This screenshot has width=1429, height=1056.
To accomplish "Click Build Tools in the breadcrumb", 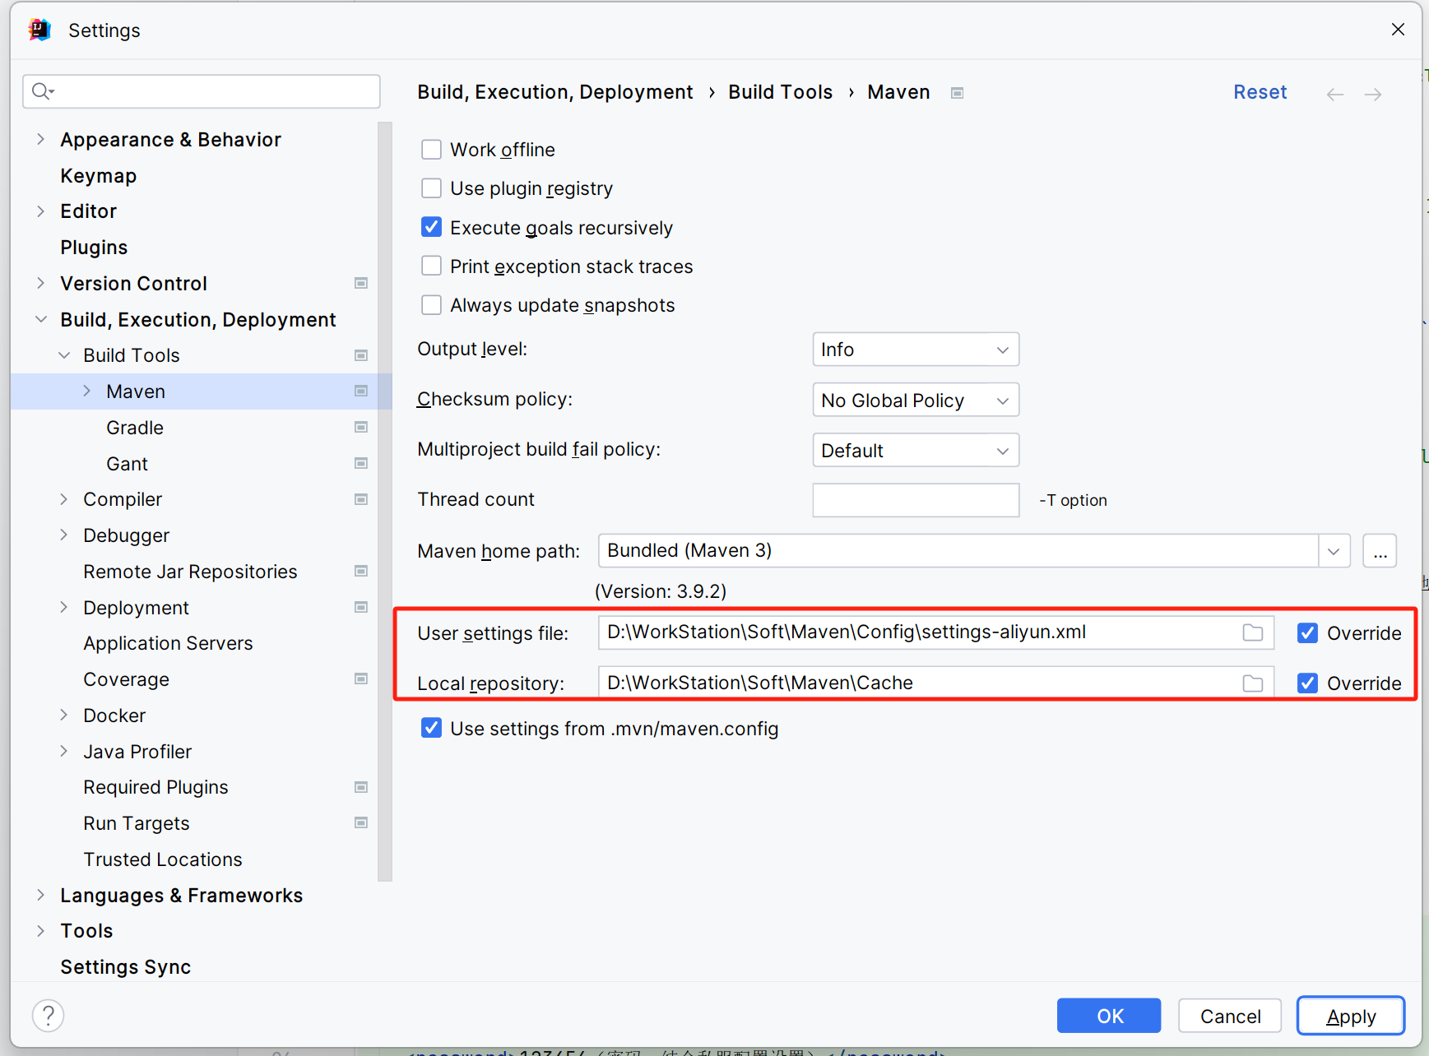I will point(780,92).
